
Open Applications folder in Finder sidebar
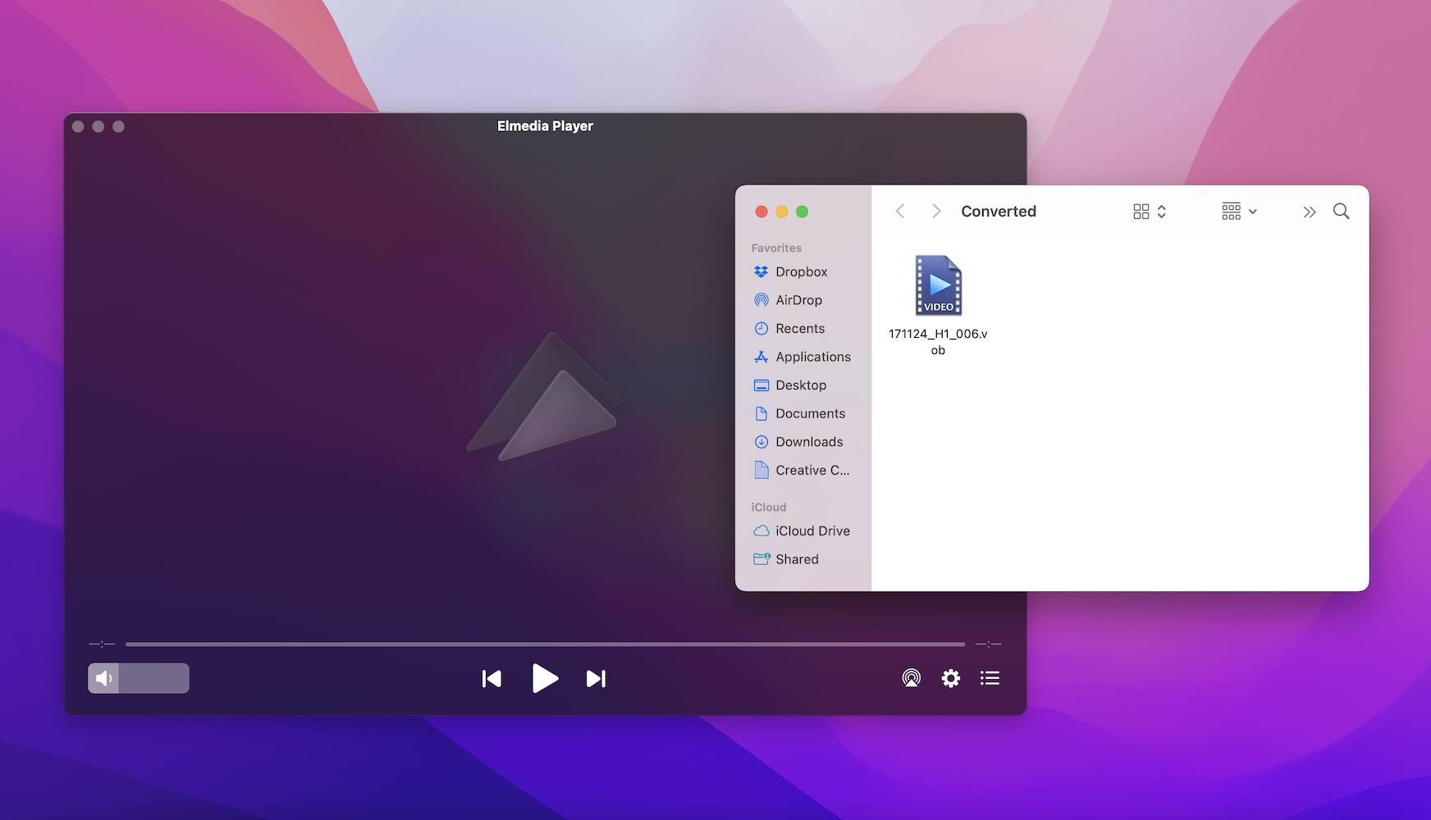tap(802, 357)
